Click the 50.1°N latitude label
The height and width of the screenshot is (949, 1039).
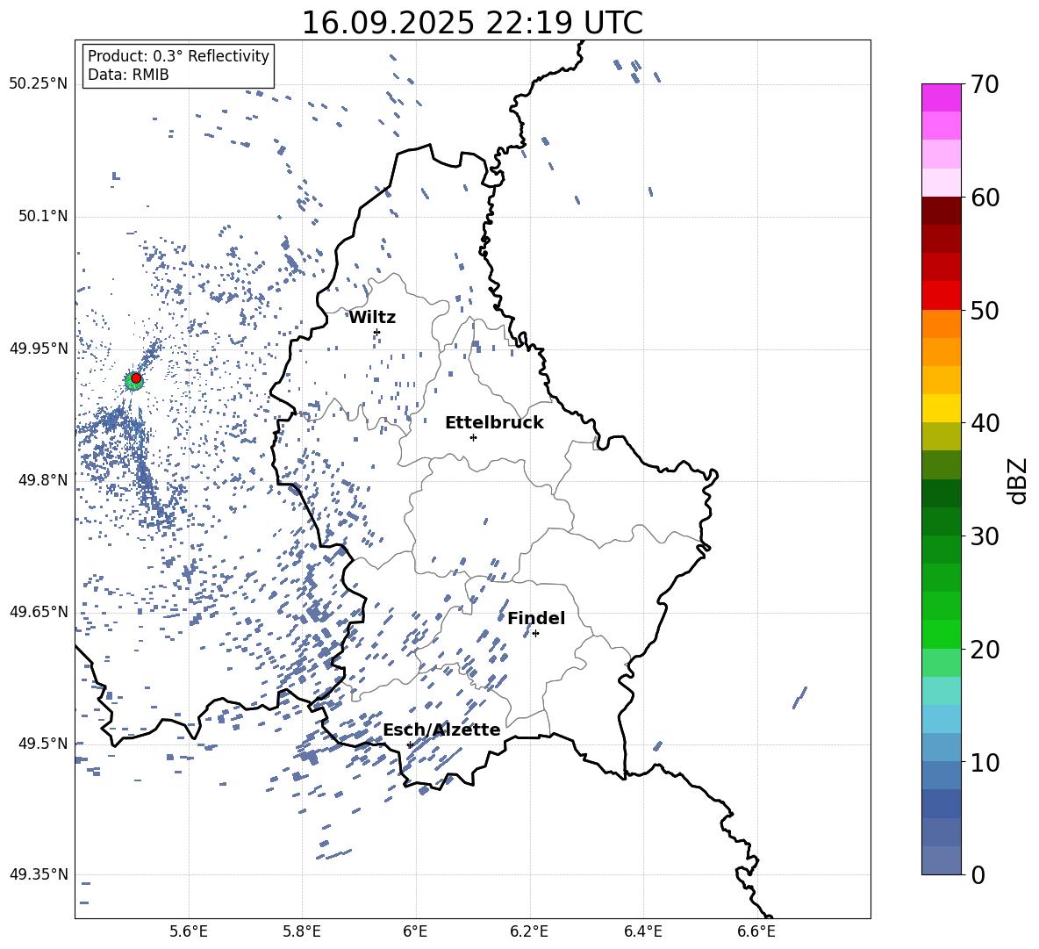click(x=43, y=216)
